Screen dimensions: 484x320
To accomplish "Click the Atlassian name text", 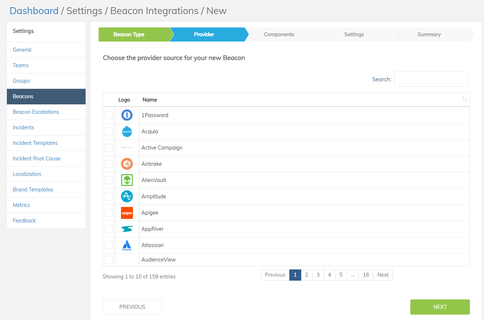I will pyautogui.click(x=152, y=245).
